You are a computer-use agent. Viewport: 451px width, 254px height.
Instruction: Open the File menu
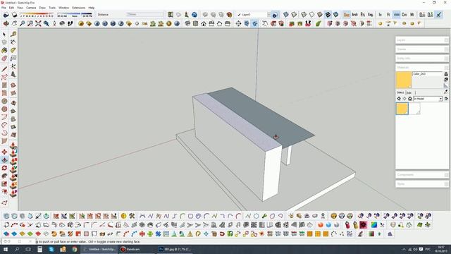(4, 8)
